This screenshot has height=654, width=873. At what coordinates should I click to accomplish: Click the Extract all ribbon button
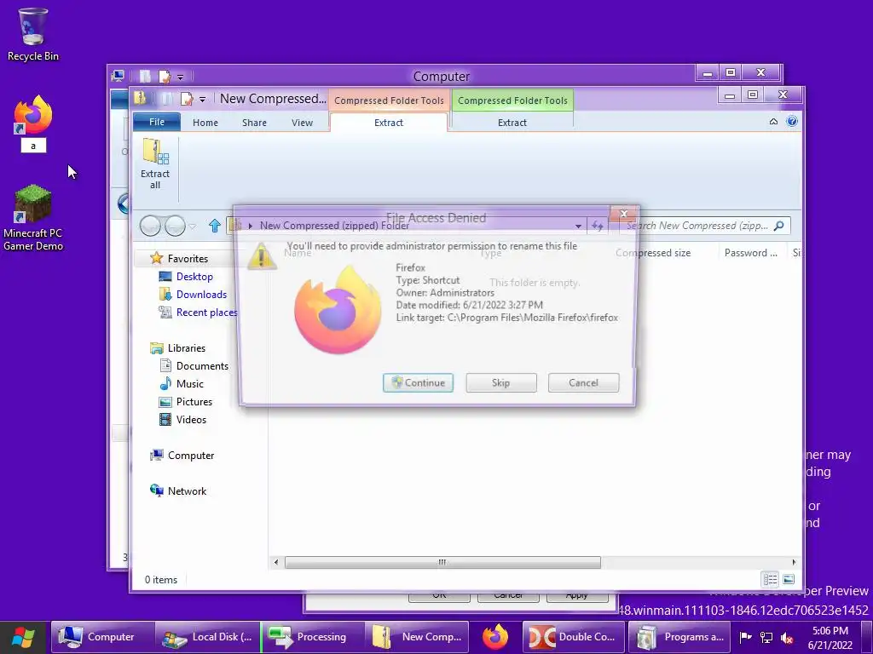click(155, 164)
